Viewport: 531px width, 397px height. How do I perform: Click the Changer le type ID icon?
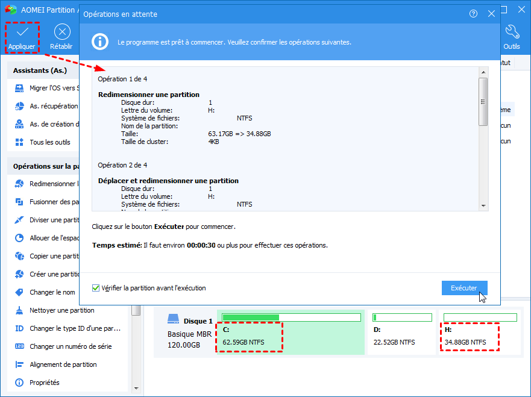click(x=19, y=328)
